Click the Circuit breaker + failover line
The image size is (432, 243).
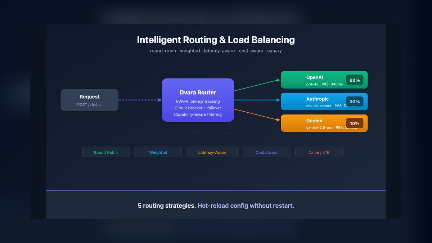pos(198,108)
